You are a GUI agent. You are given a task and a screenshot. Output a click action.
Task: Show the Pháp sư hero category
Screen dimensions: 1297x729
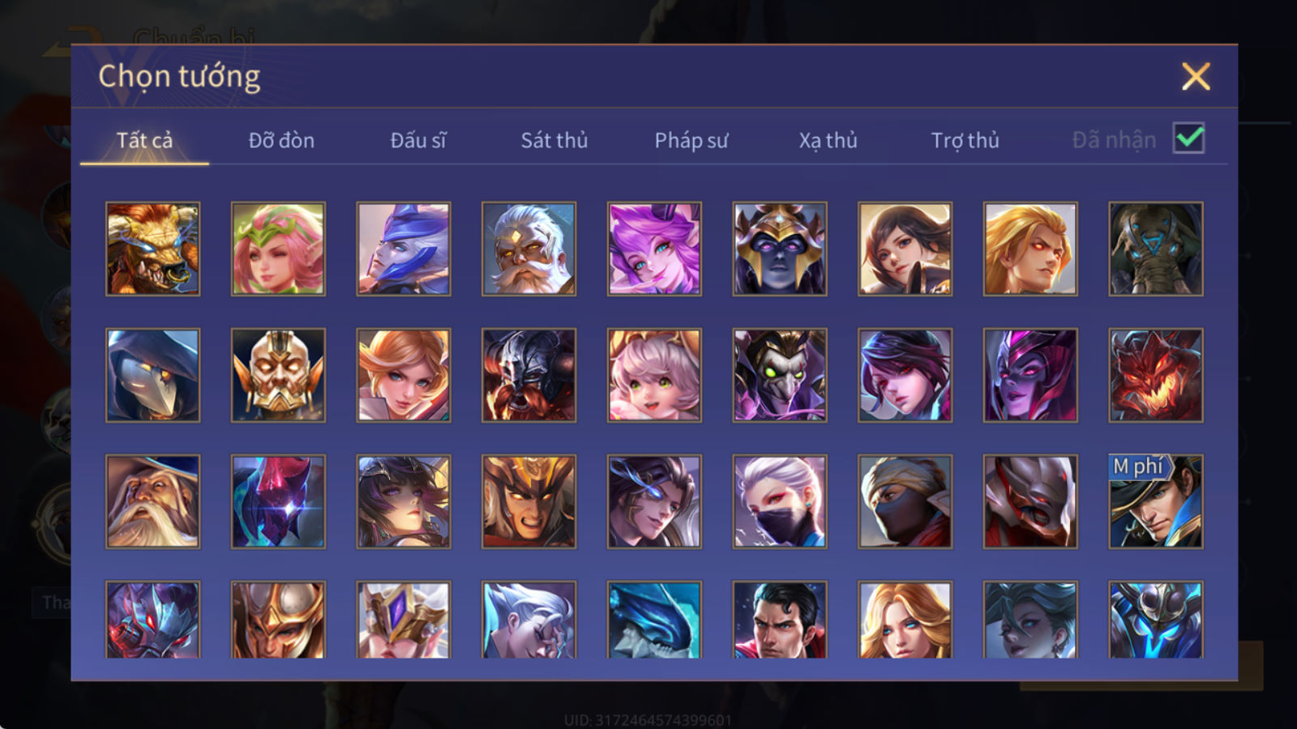[691, 140]
